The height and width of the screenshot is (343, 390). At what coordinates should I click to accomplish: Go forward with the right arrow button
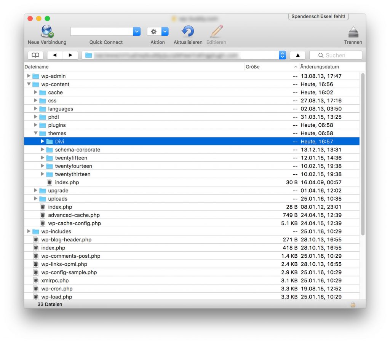(x=70, y=55)
